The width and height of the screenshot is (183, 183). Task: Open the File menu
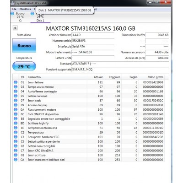(14, 9)
